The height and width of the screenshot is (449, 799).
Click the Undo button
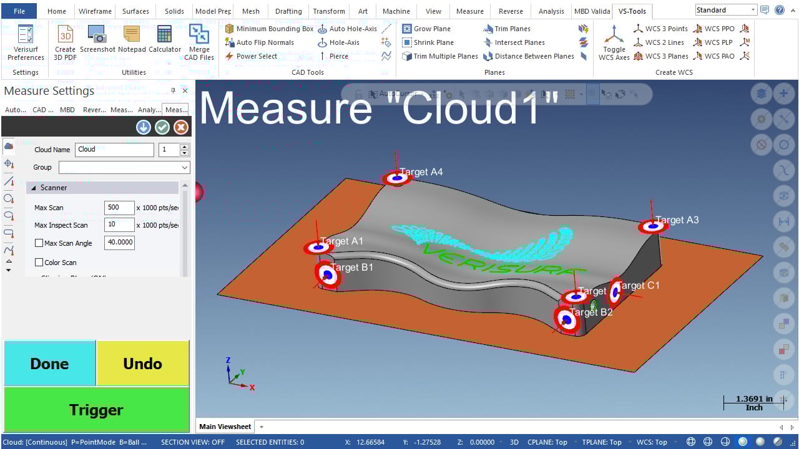143,363
